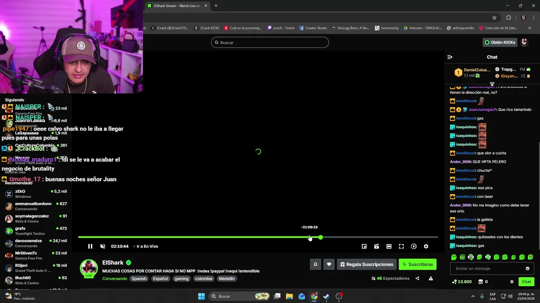
Task: Open davooxeneize recommended channel
Action: [x=36, y=243]
